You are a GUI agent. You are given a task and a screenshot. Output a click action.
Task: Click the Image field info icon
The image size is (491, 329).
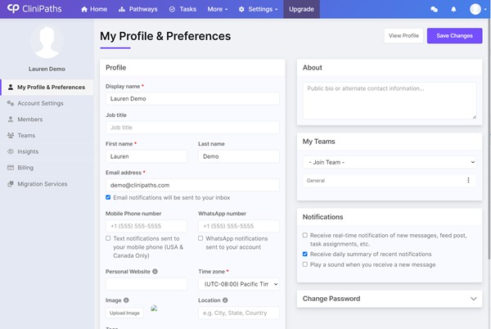(127, 300)
